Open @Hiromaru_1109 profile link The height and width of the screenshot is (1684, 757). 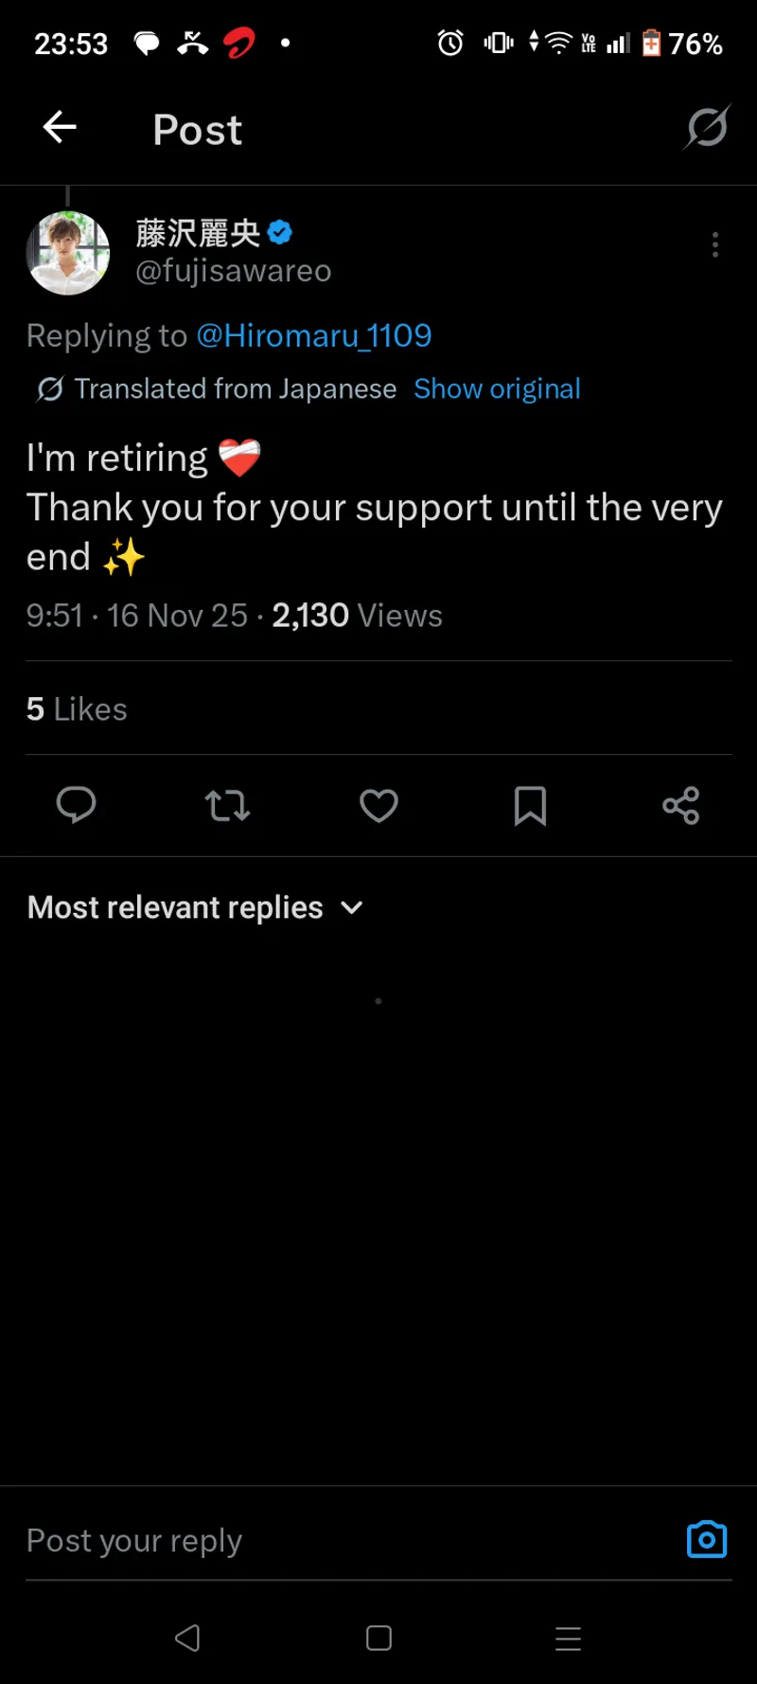point(313,335)
